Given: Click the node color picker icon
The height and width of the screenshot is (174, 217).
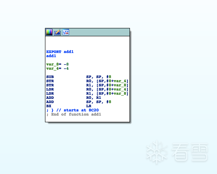Looking at the screenshot, I should [x=49, y=32].
